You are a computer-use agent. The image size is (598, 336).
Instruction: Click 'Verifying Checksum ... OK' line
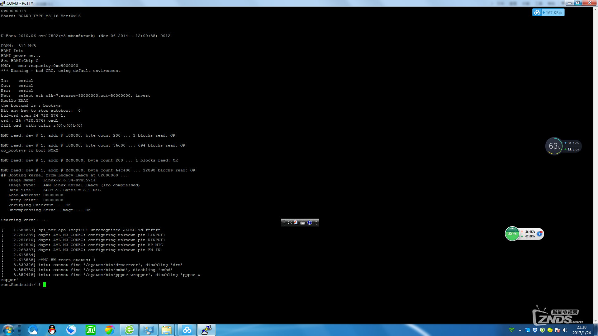click(x=40, y=205)
